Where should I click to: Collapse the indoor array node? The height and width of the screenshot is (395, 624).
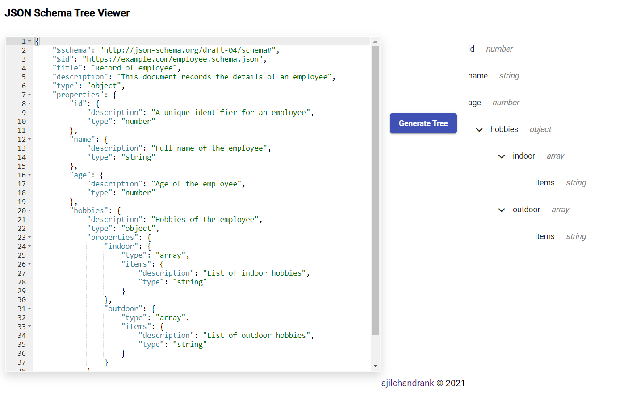pyautogui.click(x=501, y=156)
